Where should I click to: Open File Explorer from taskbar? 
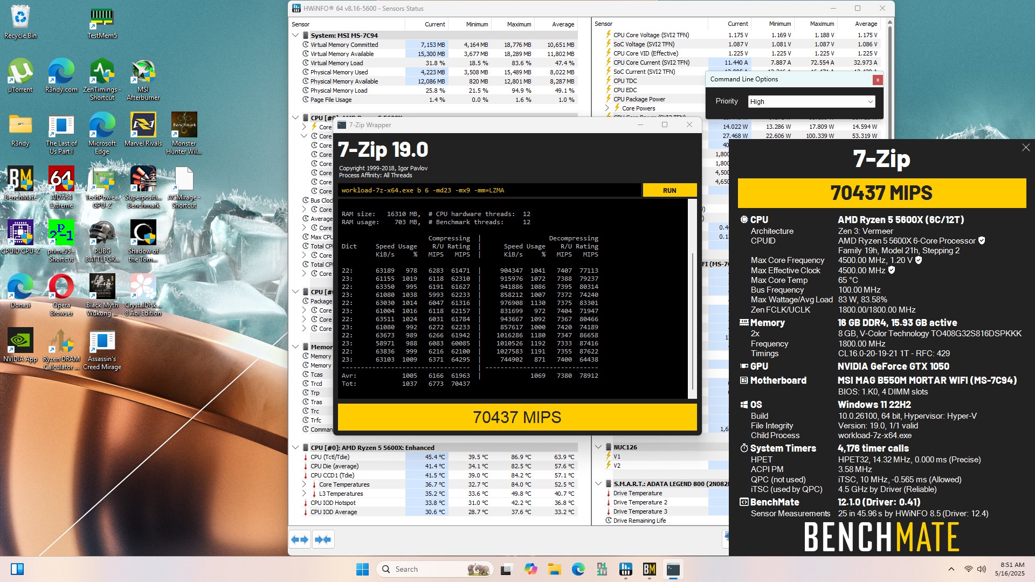[x=554, y=569]
